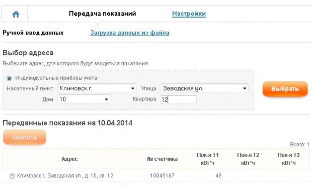Open Дом dropdown showing 10
The height and width of the screenshot is (188, 313).
pos(84,99)
